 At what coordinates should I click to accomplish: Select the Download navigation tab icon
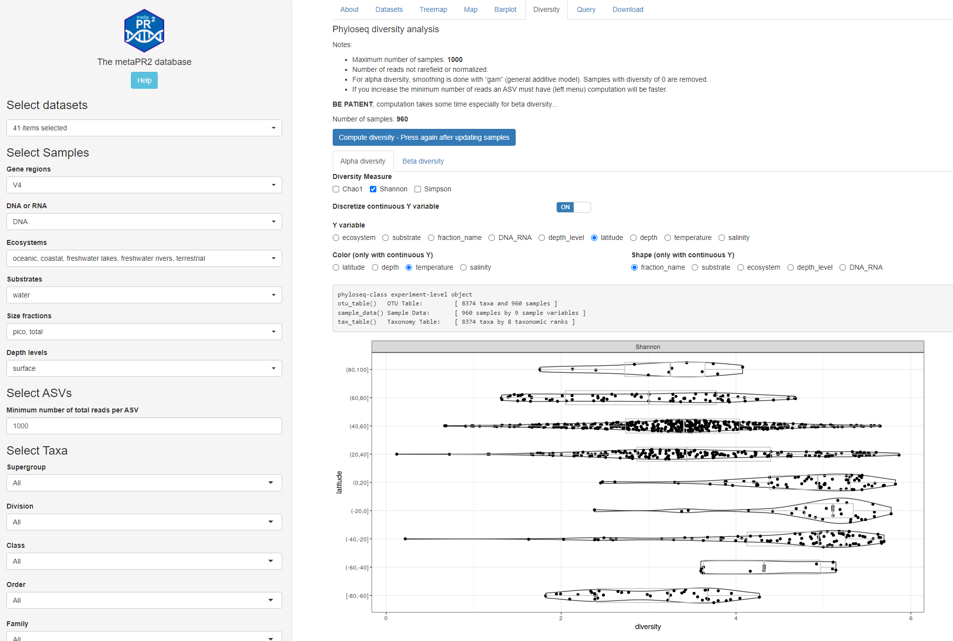click(x=626, y=9)
